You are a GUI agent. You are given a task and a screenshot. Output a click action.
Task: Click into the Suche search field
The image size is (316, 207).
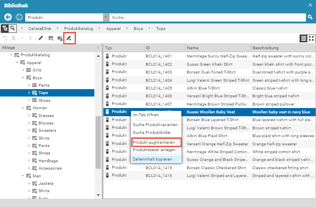tap(207, 18)
